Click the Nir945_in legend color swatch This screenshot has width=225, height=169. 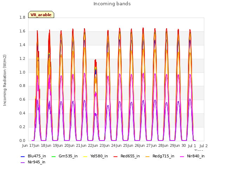point(22,163)
